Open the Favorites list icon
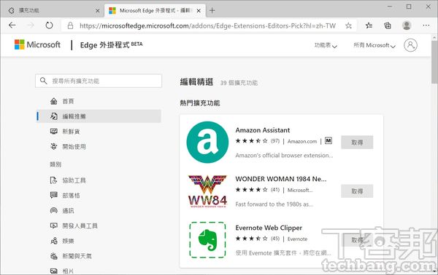The image size is (438, 275). click(369, 25)
